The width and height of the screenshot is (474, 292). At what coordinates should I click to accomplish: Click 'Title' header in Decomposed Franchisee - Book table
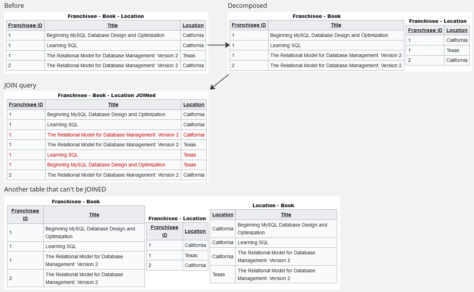(x=336, y=25)
